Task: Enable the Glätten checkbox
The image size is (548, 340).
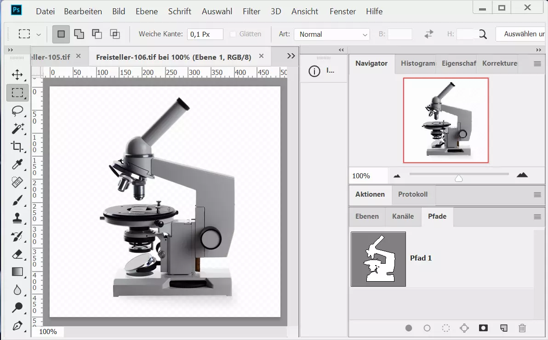Action: point(233,34)
